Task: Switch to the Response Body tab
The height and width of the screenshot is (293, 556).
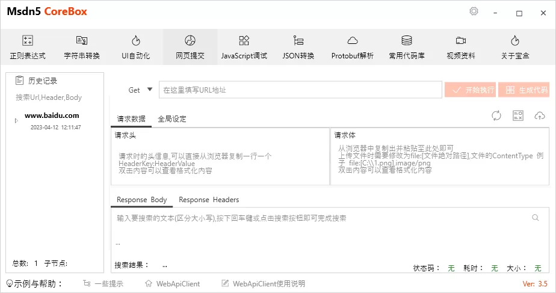Action: coord(142,200)
